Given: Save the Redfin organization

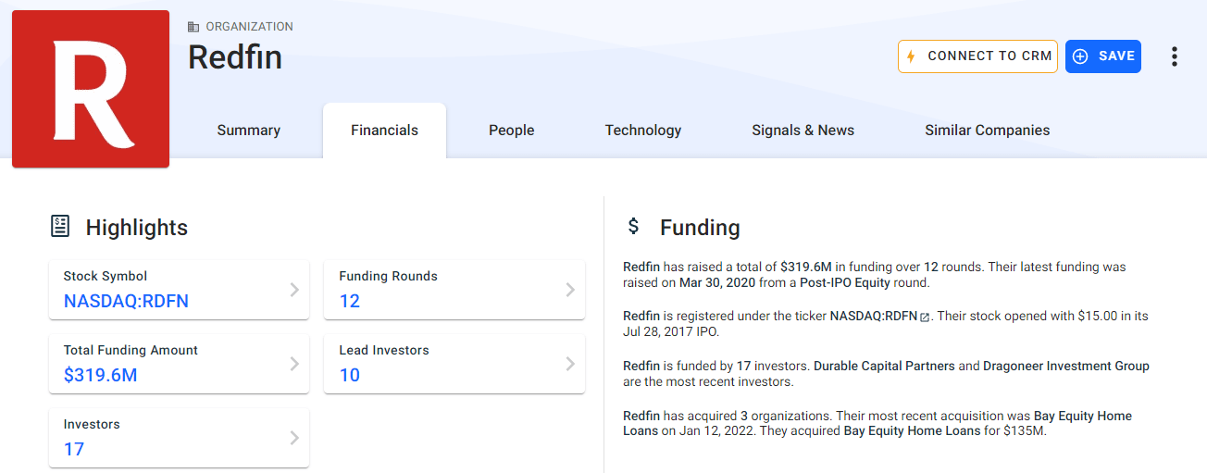Looking at the screenshot, I should (1103, 56).
